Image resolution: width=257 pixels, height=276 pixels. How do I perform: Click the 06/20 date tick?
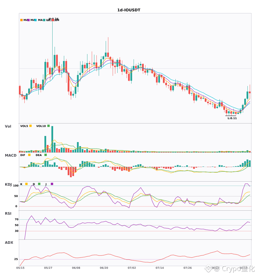coord(104,268)
